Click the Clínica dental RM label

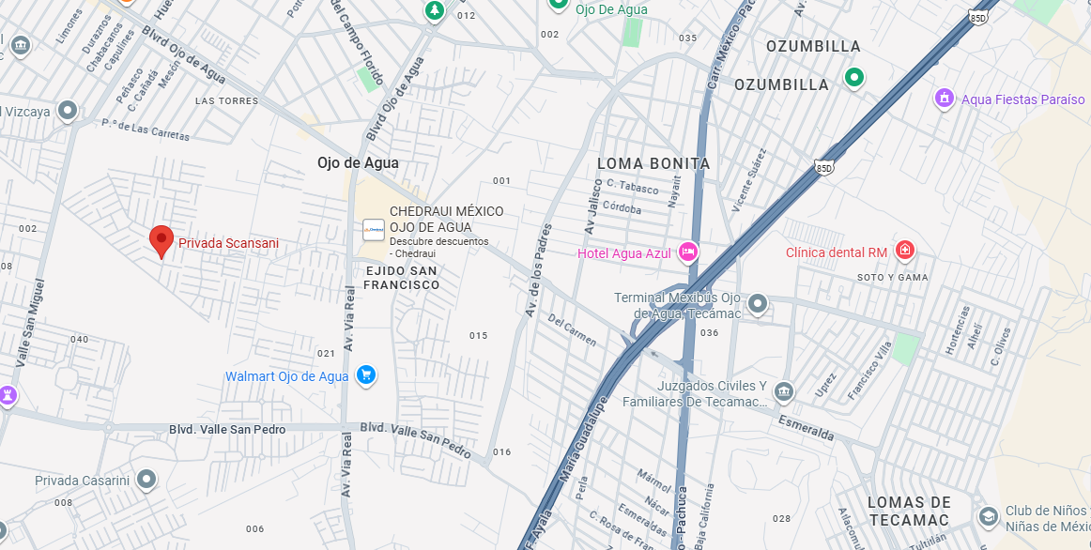(x=837, y=252)
